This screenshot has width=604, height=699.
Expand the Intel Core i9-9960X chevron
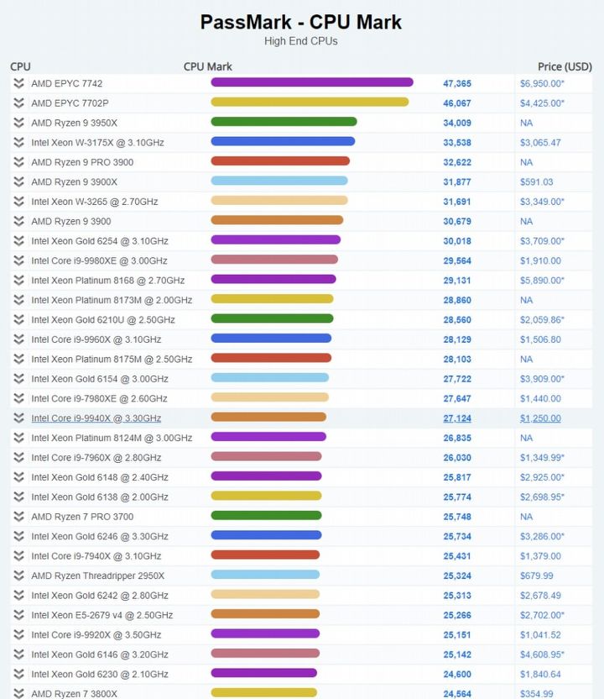click(18, 339)
